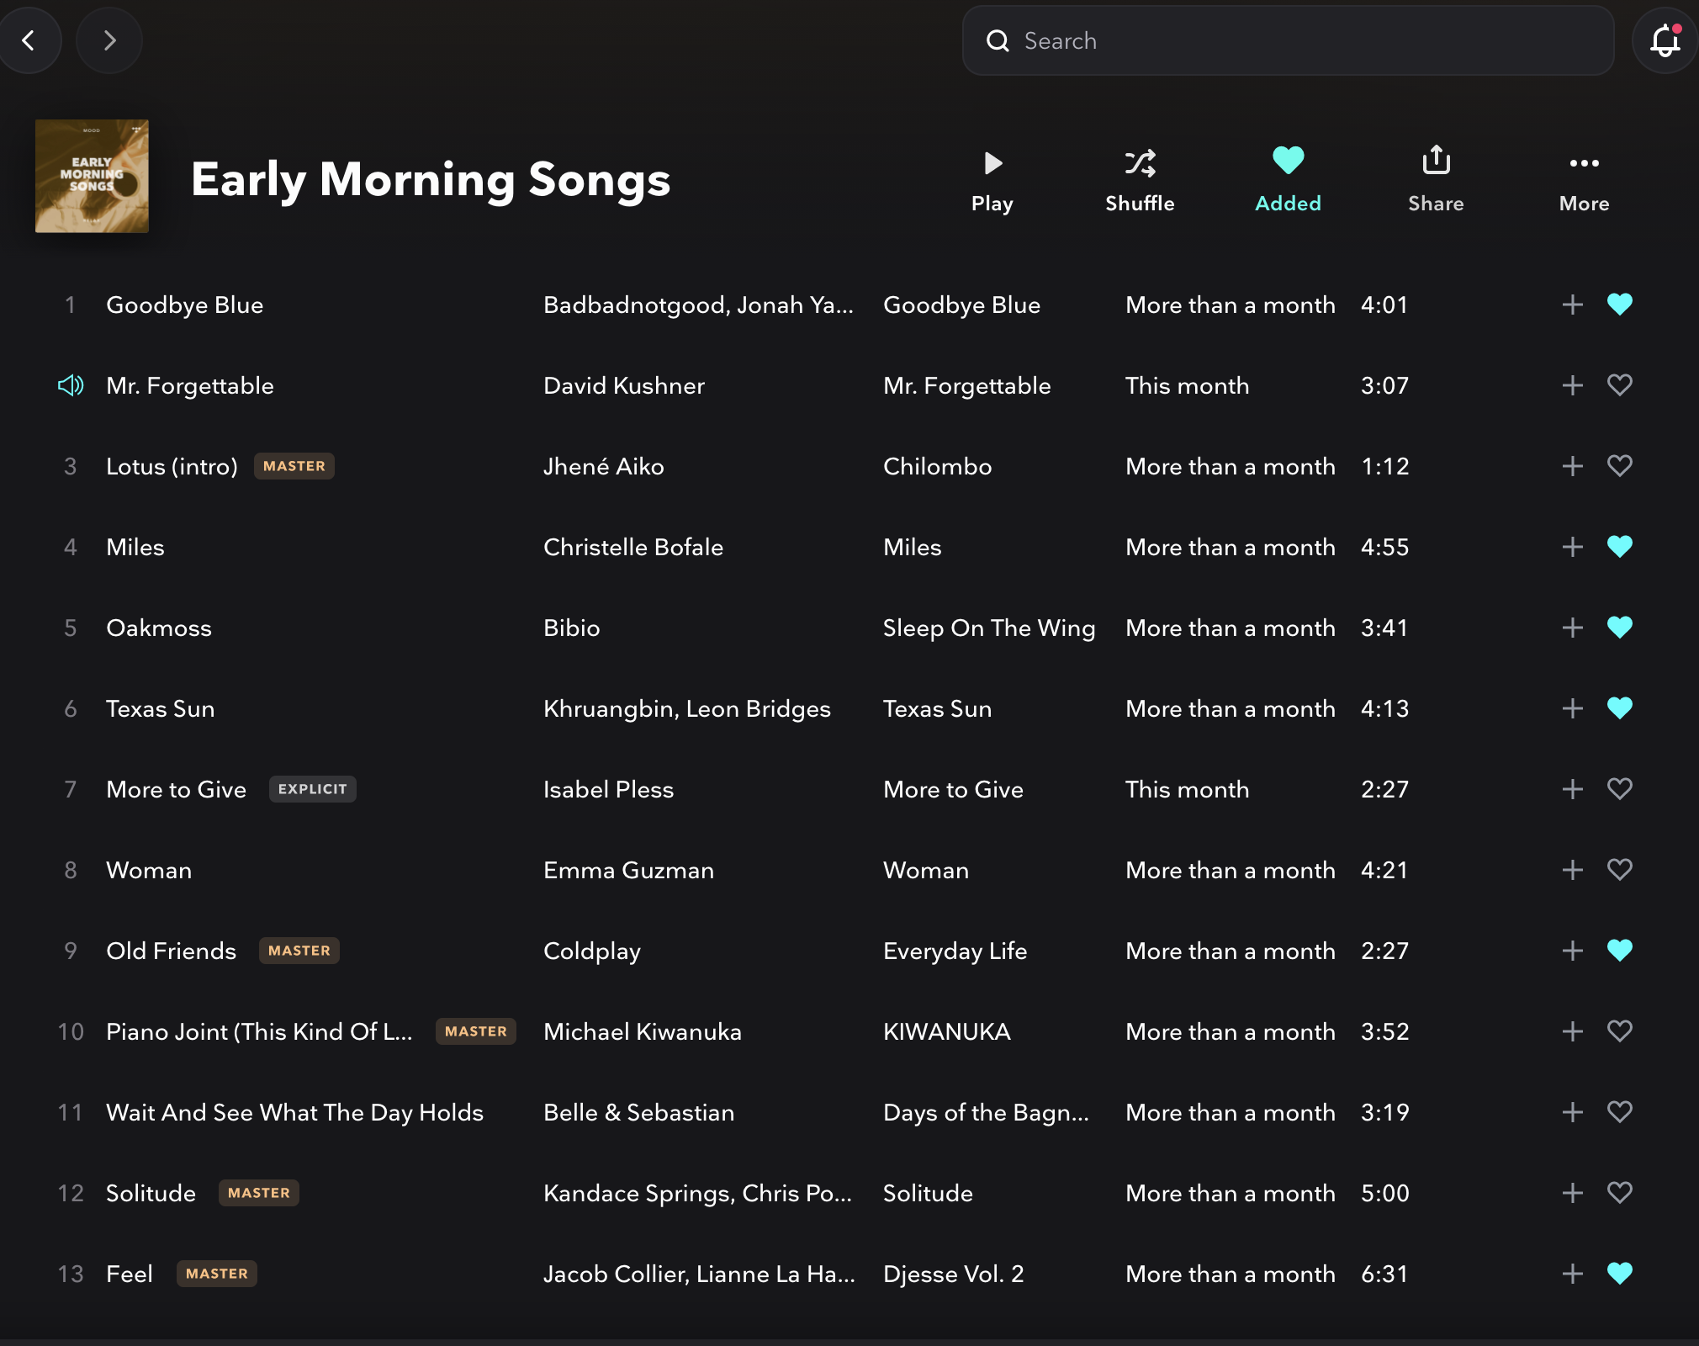Add Mr. Forgettable to a playlist
1699x1346 pixels.
(x=1572, y=385)
